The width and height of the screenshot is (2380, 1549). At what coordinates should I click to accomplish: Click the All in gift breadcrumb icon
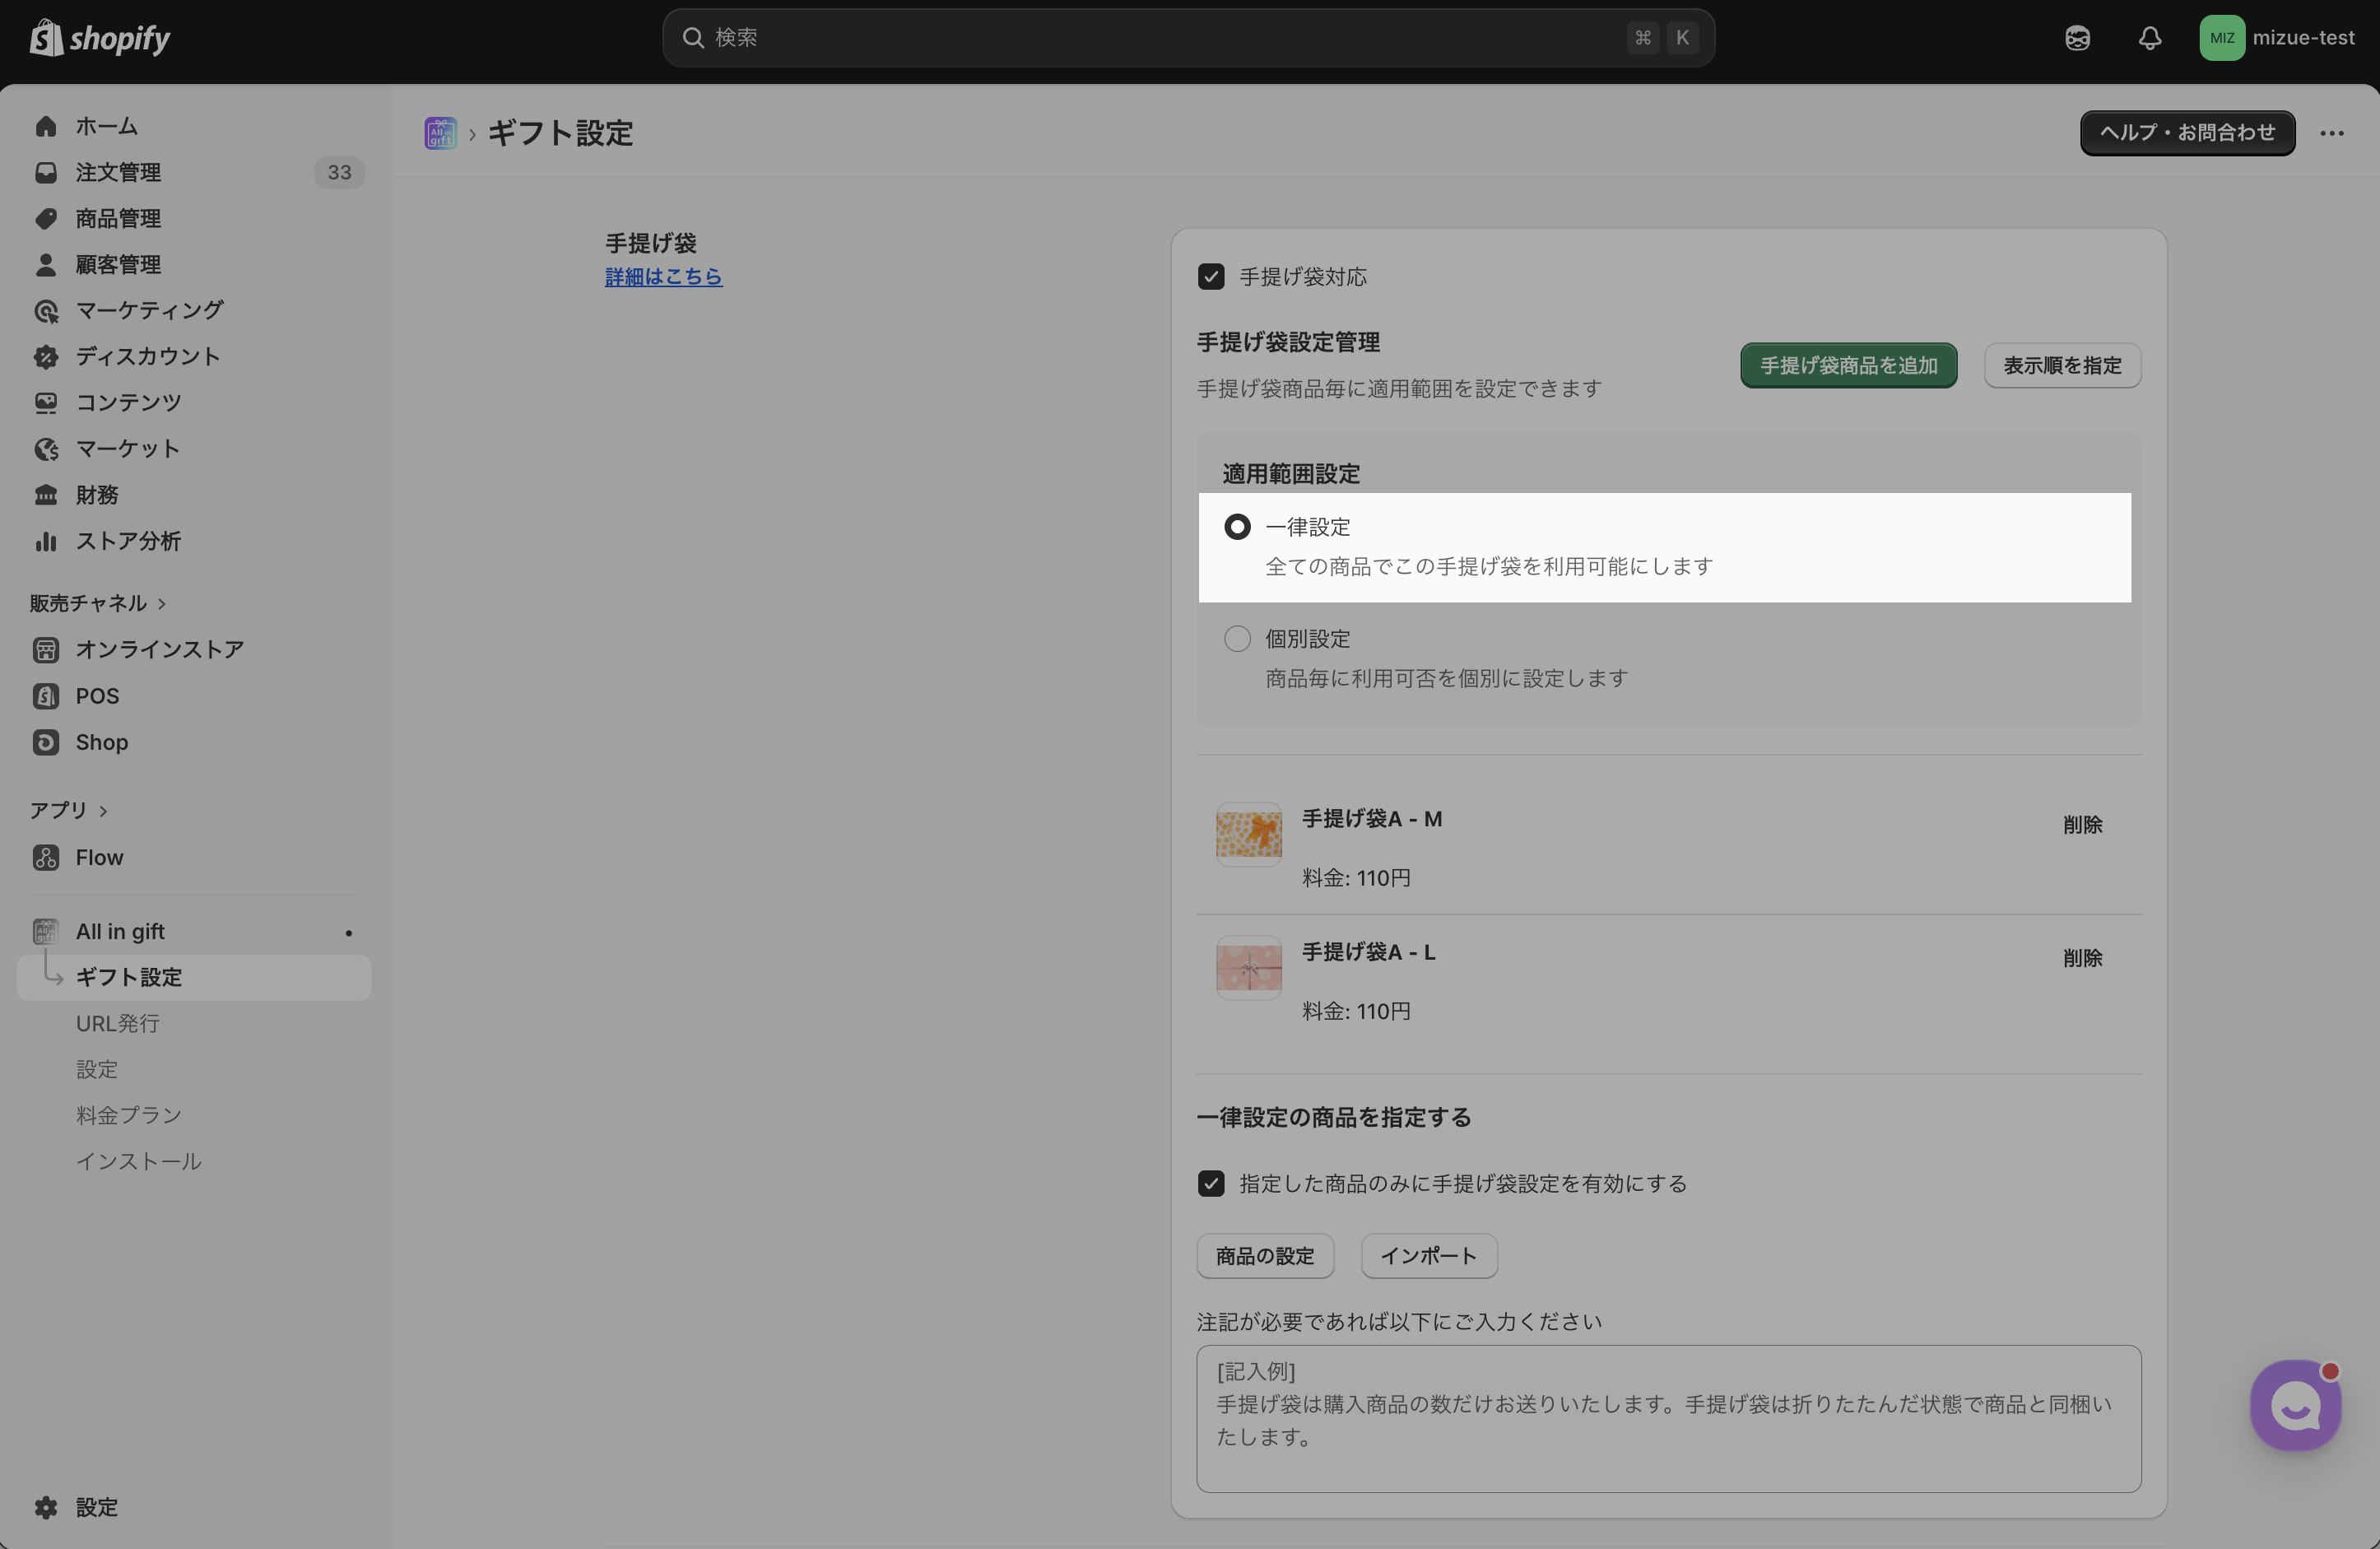440,133
